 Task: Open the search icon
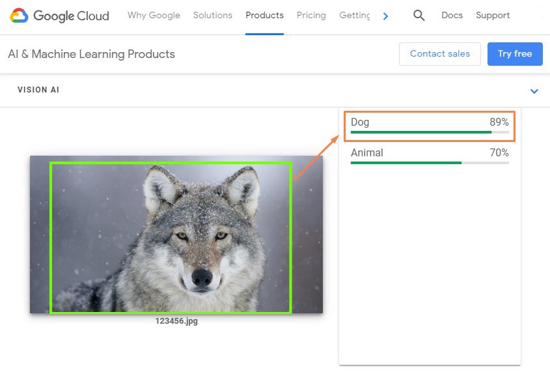pos(419,15)
